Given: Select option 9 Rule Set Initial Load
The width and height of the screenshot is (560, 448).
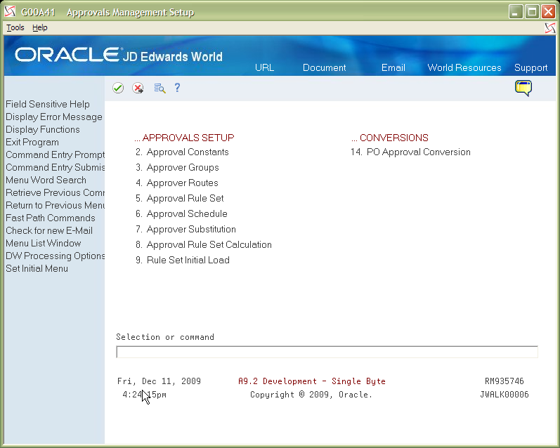Looking at the screenshot, I should (183, 260).
